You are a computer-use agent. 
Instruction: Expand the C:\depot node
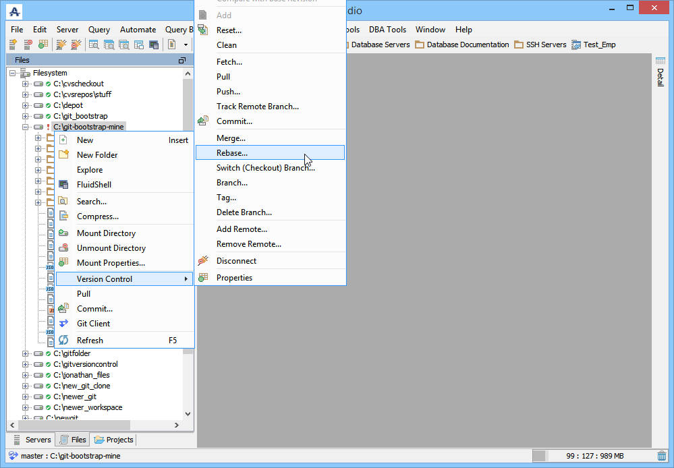click(26, 105)
